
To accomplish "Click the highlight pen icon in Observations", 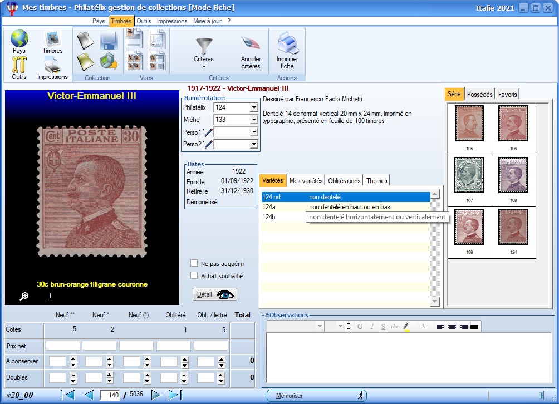I will pos(406,326).
